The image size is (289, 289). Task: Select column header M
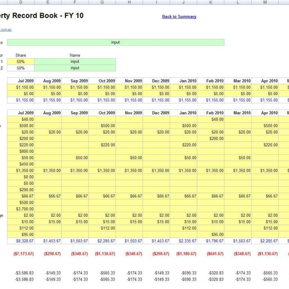click(x=265, y=2)
